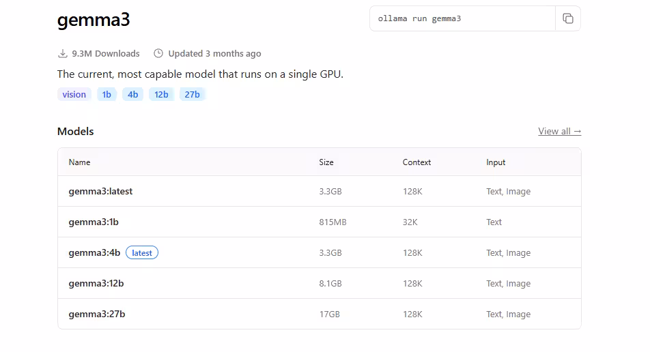Click the 128K context in gemma3:4b row
This screenshot has height=352, width=650.
pyautogui.click(x=412, y=252)
